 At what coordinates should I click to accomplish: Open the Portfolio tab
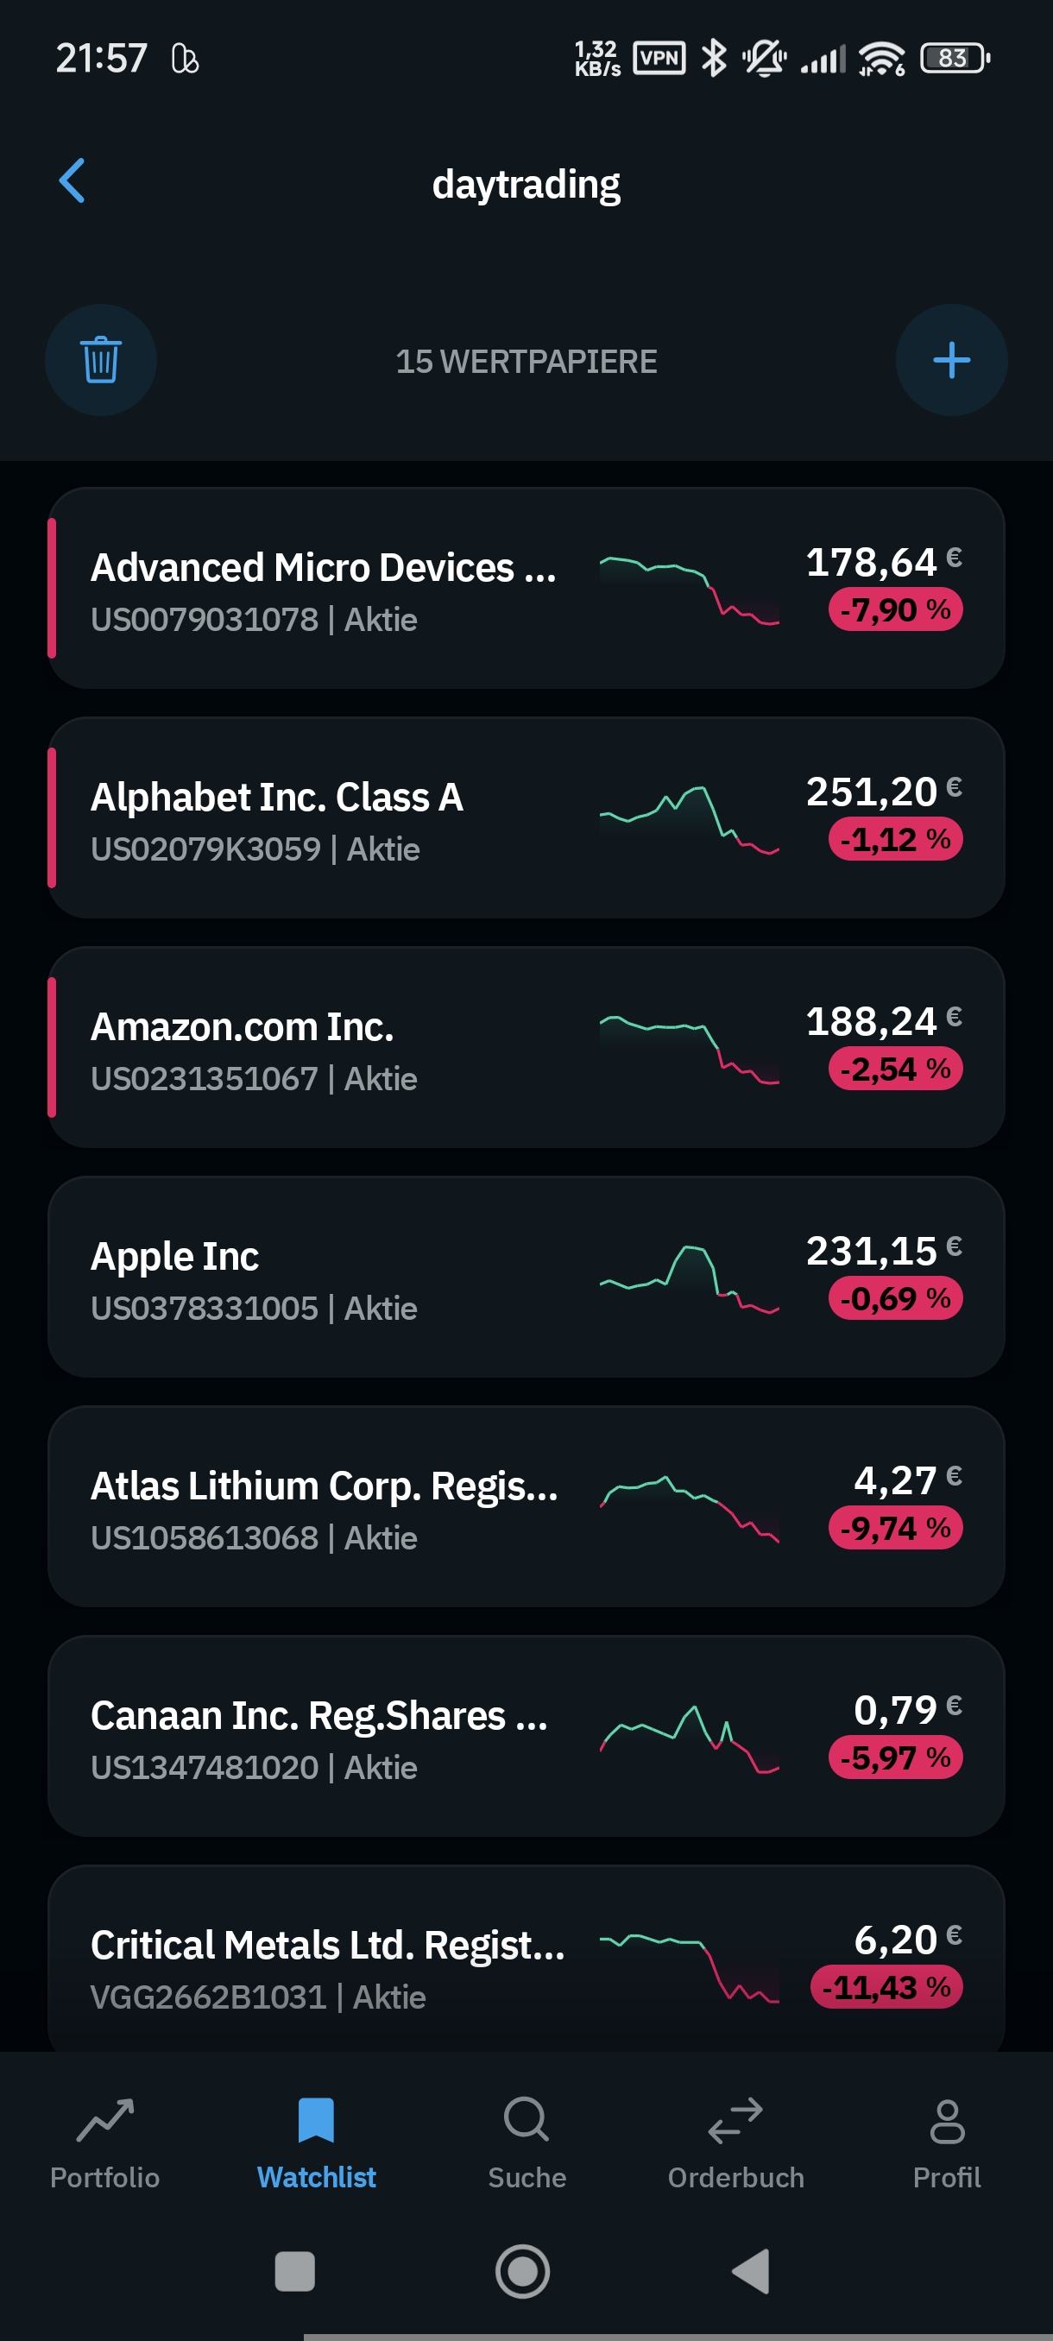click(x=104, y=2142)
